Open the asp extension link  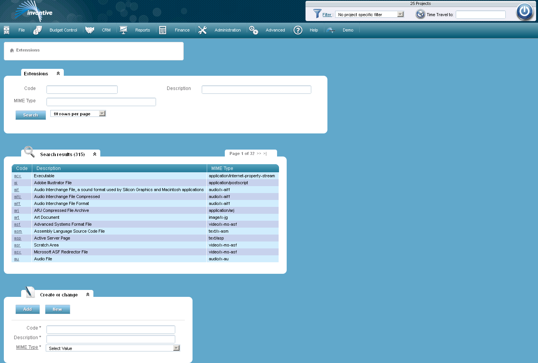(18, 238)
